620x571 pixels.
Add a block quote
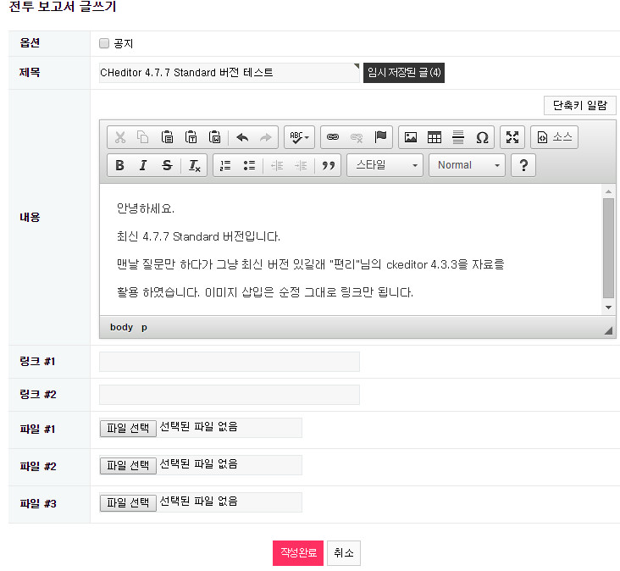click(329, 165)
